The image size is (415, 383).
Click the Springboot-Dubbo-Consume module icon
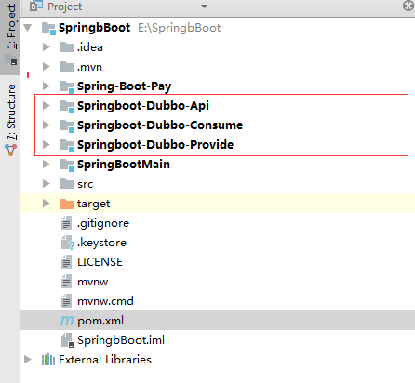click(67, 126)
